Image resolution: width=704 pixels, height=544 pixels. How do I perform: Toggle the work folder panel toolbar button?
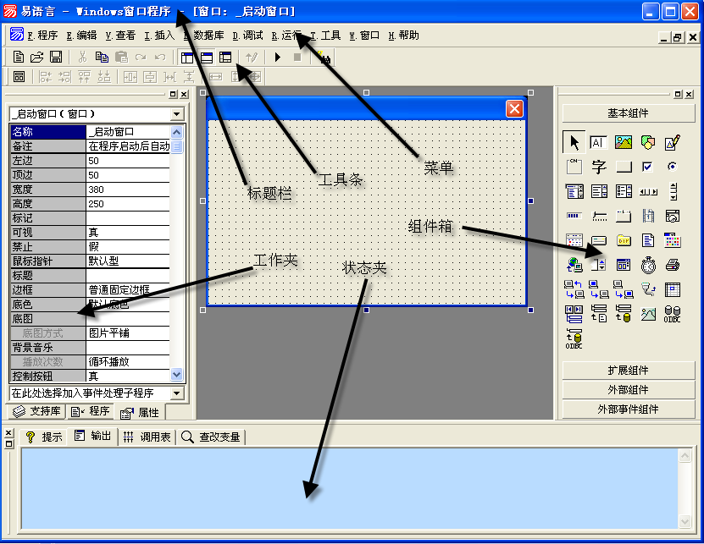(186, 58)
